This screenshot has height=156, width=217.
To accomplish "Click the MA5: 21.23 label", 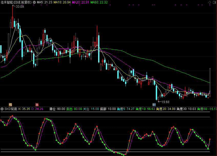I will 45,2.
